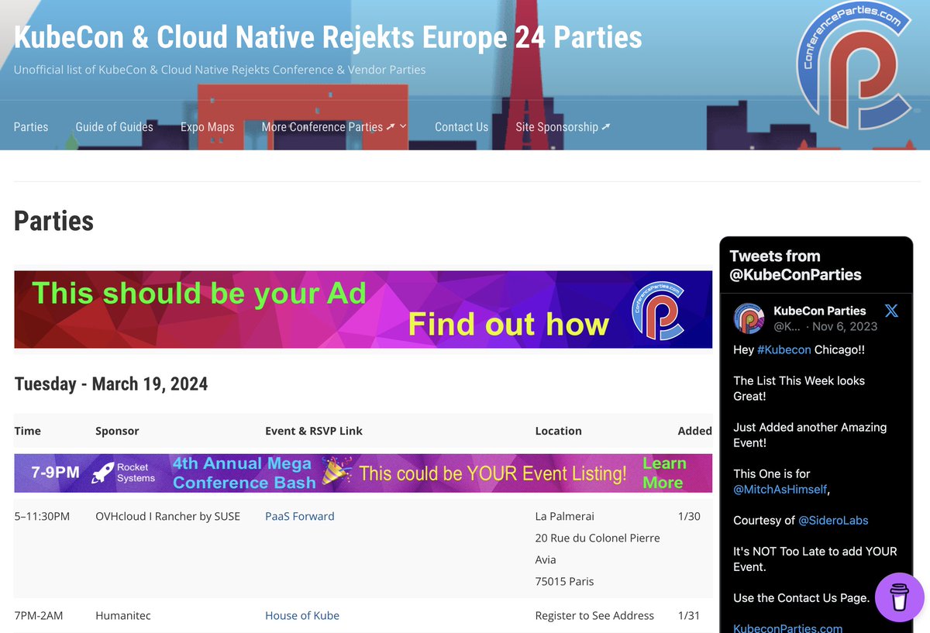The width and height of the screenshot is (930, 633).
Task: Click the Event & RSVP Link column header
Action: pos(314,431)
